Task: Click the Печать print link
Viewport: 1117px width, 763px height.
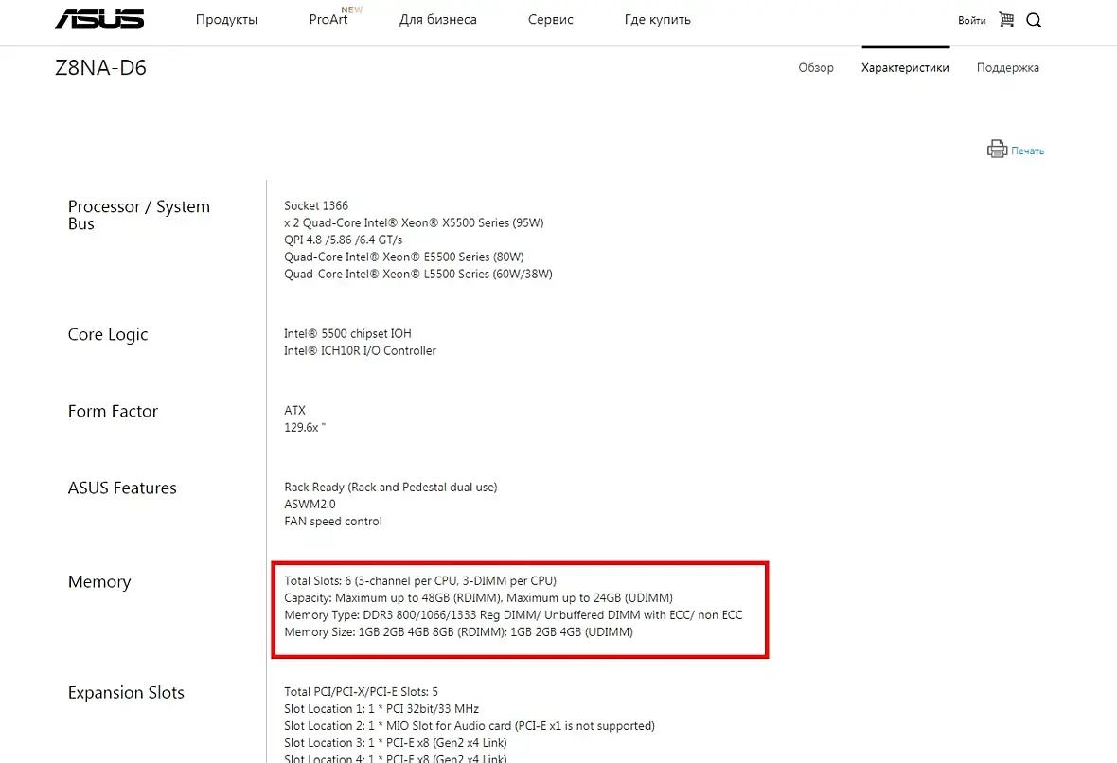Action: (x=1027, y=151)
